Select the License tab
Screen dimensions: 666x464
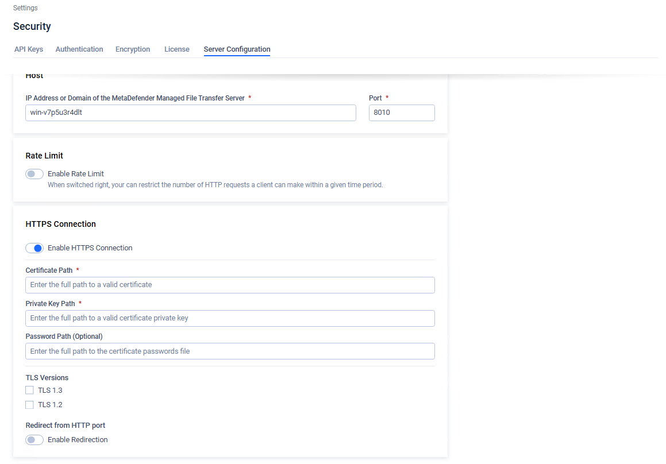click(x=176, y=49)
